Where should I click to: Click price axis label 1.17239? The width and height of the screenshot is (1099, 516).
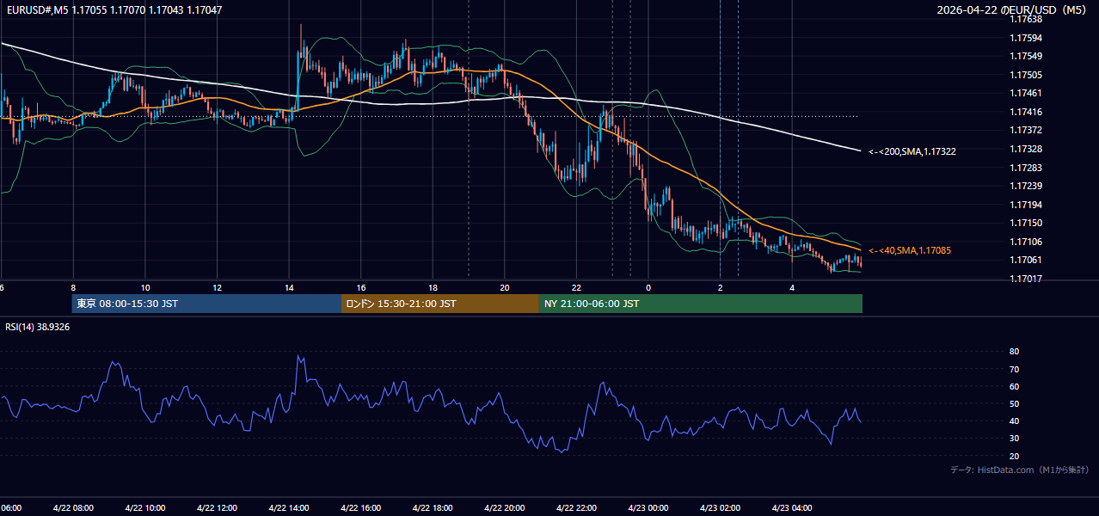(x=1027, y=186)
